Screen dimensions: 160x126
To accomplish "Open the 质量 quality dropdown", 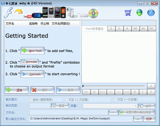I will (x=110, y=106).
